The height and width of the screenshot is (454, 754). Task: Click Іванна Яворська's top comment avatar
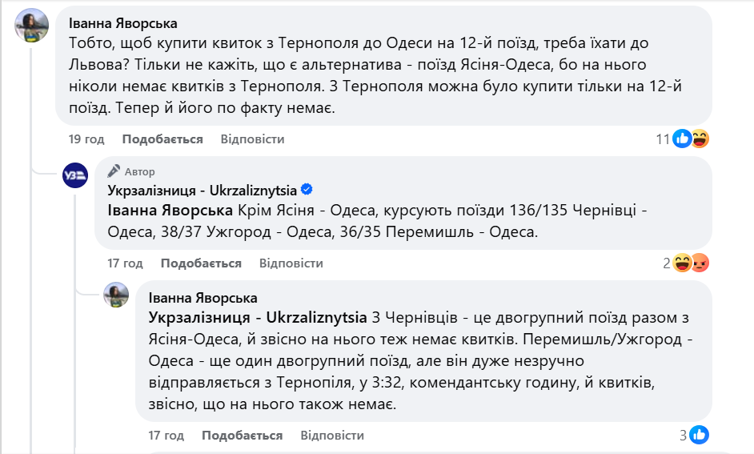pos(30,26)
